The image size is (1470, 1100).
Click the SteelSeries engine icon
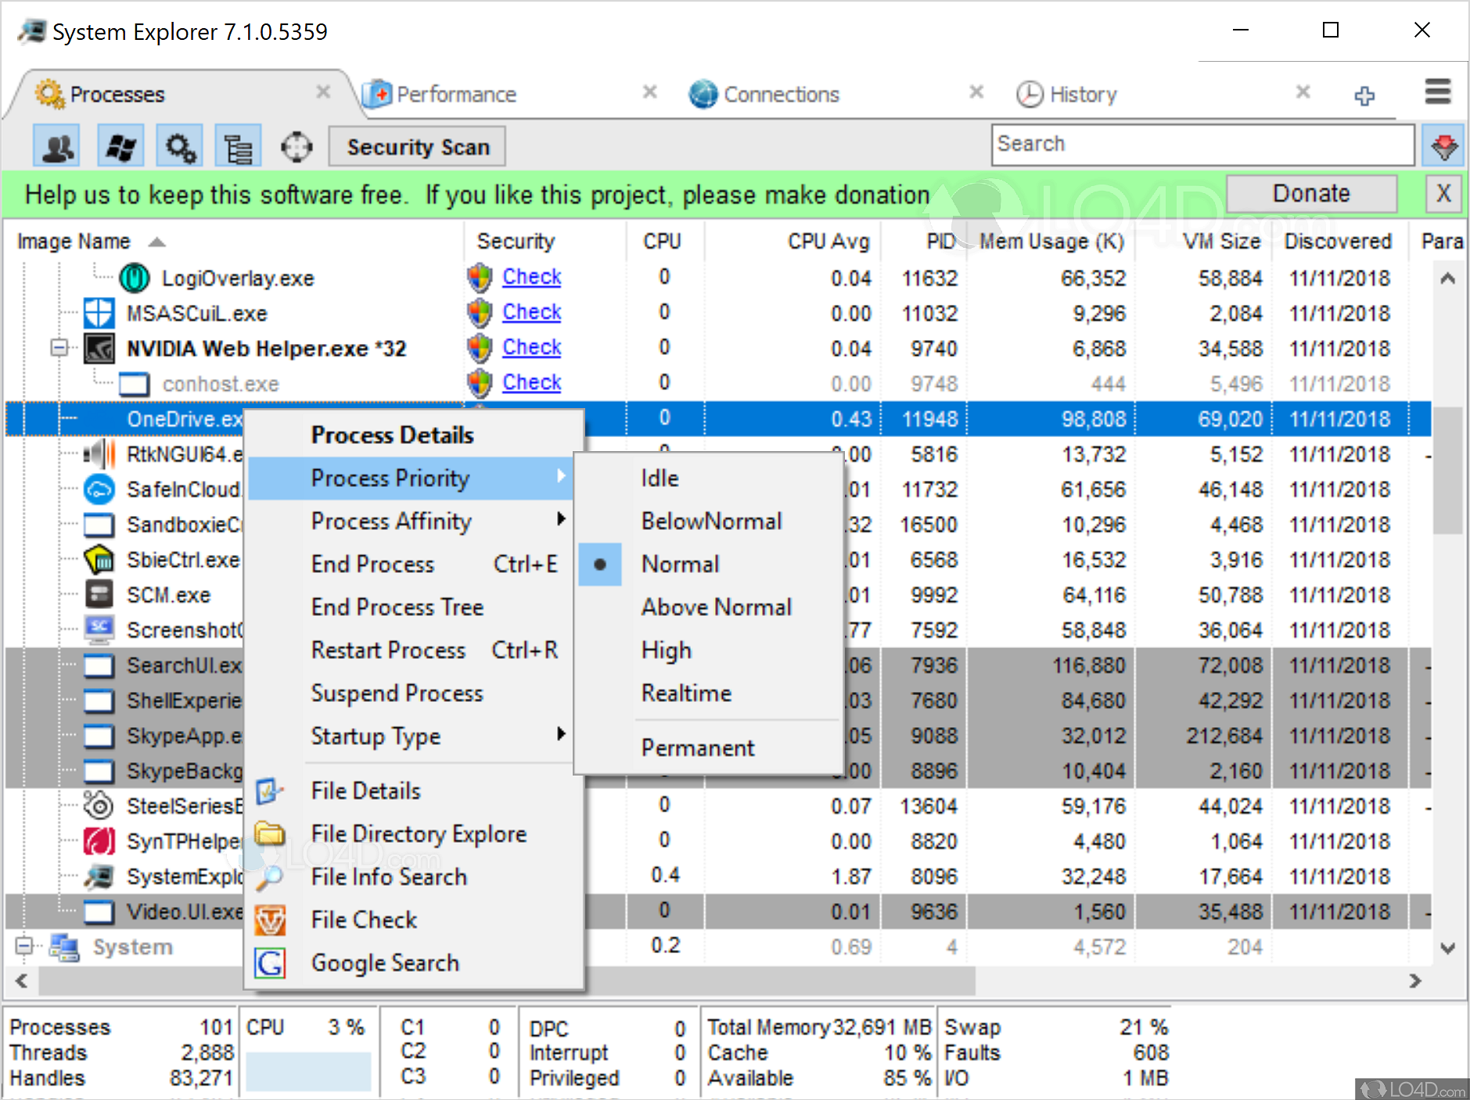click(99, 804)
